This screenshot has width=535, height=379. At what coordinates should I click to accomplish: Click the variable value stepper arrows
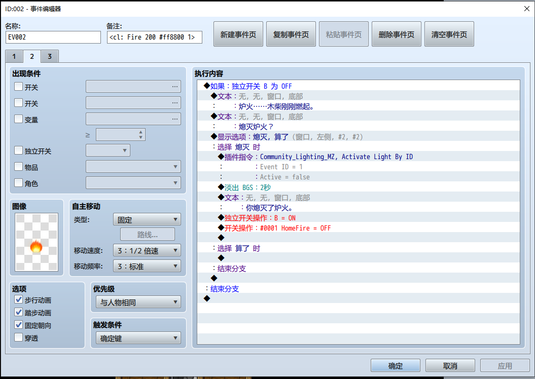click(x=140, y=135)
